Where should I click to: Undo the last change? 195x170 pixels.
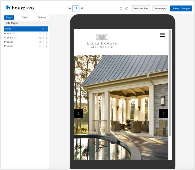click(121, 8)
